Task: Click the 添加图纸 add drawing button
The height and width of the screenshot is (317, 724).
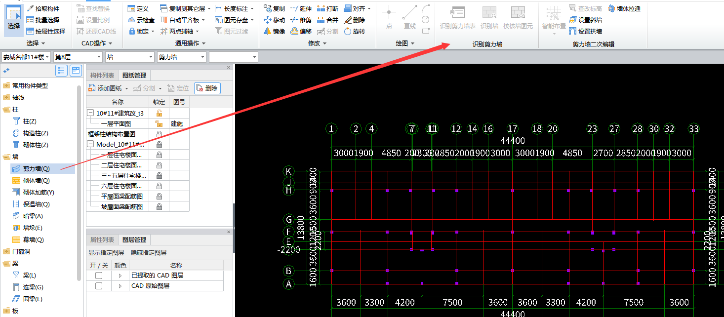Action: point(108,88)
